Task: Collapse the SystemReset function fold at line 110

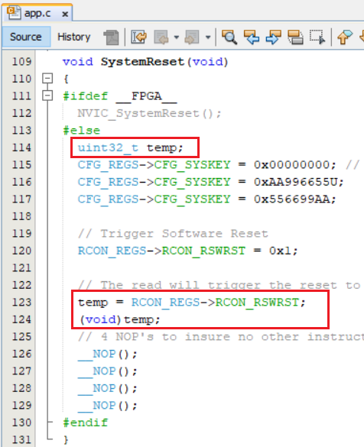Action: [x=47, y=78]
